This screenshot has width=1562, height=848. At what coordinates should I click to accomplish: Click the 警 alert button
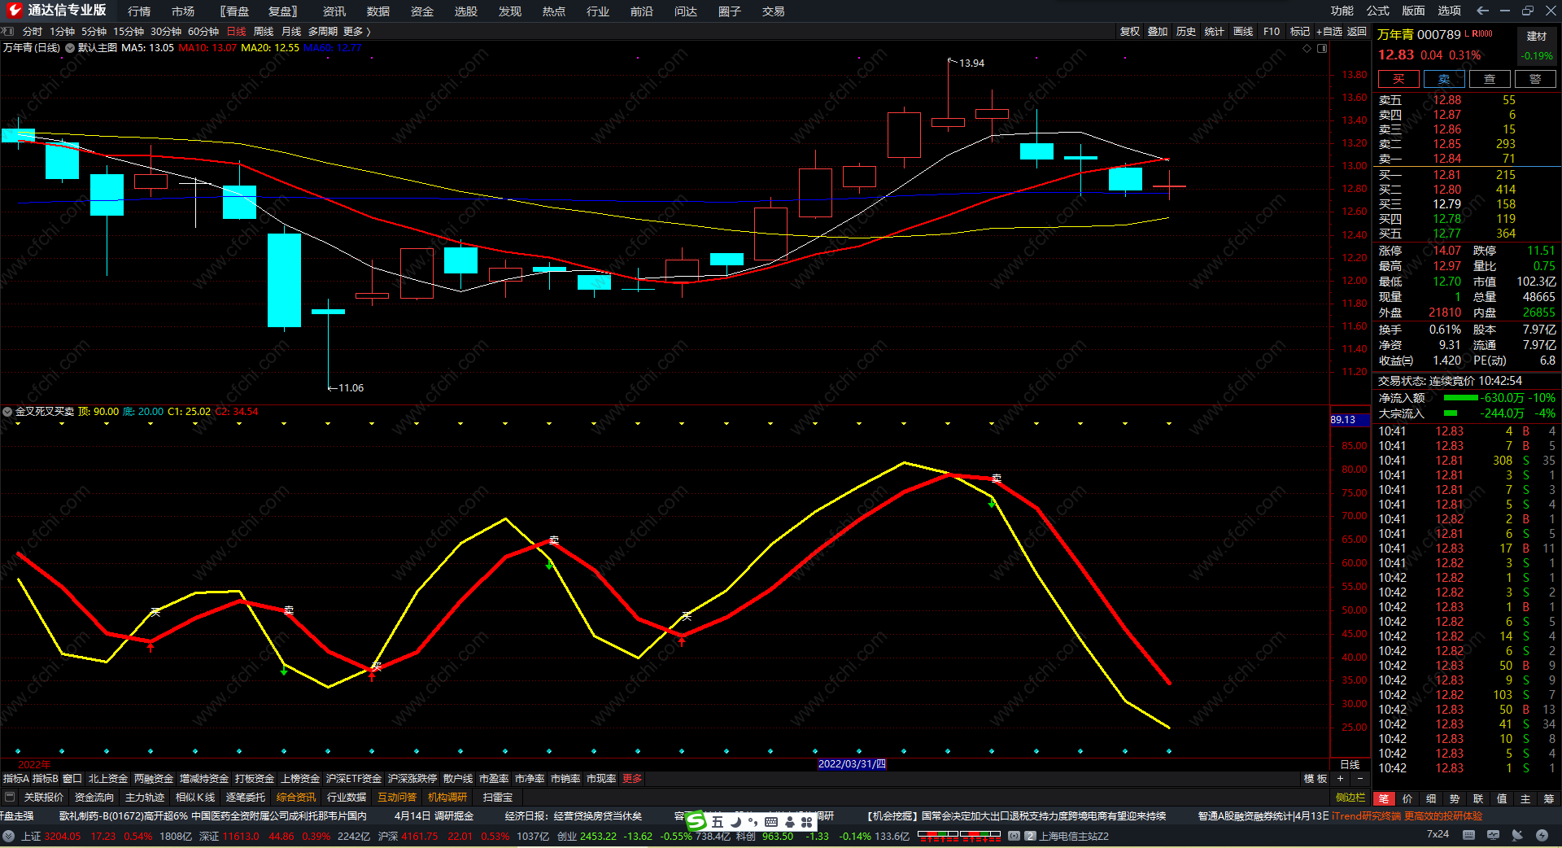pos(1535,79)
